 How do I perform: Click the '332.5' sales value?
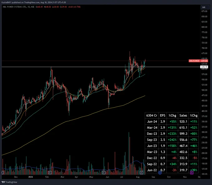click(183, 158)
